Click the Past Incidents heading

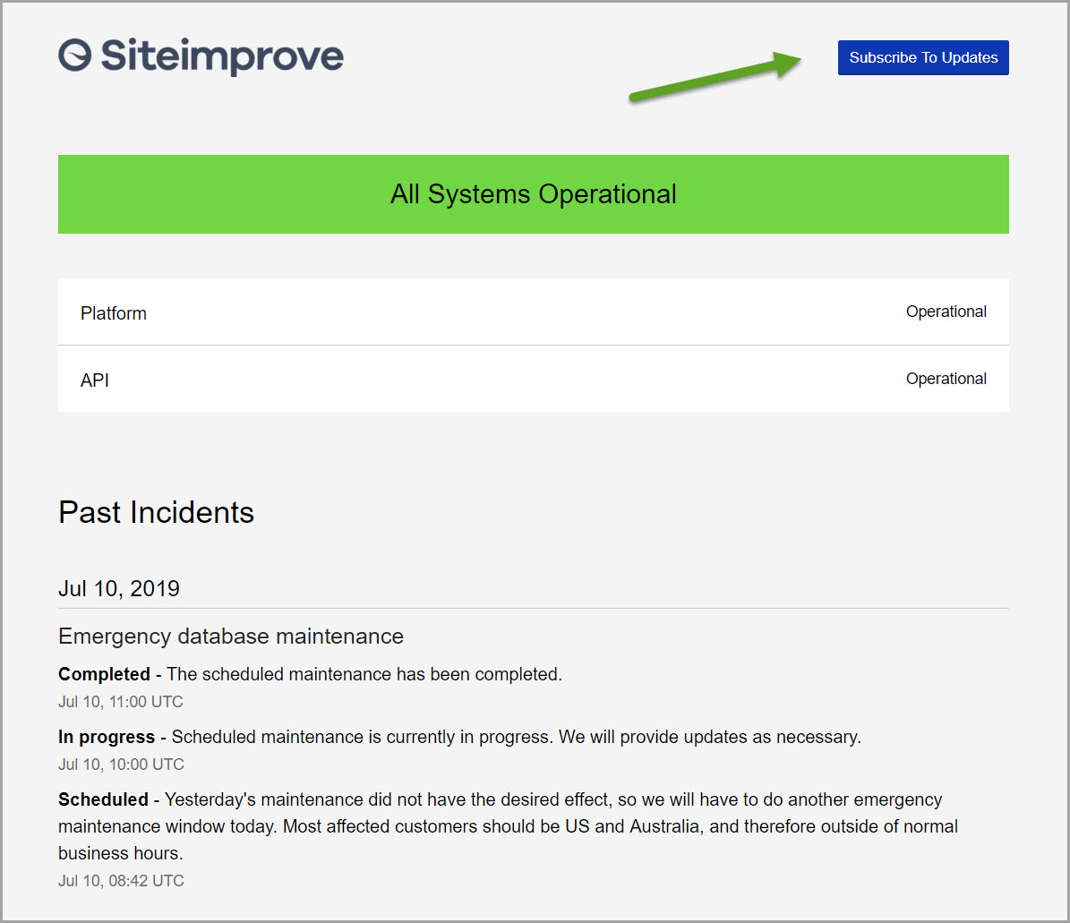click(x=157, y=512)
